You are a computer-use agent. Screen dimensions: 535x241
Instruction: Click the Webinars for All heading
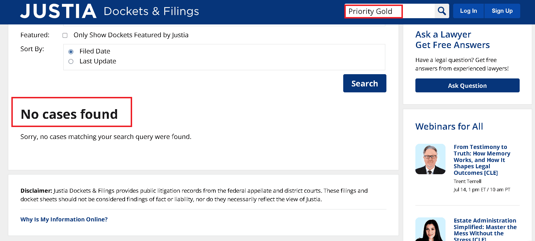pyautogui.click(x=449, y=126)
